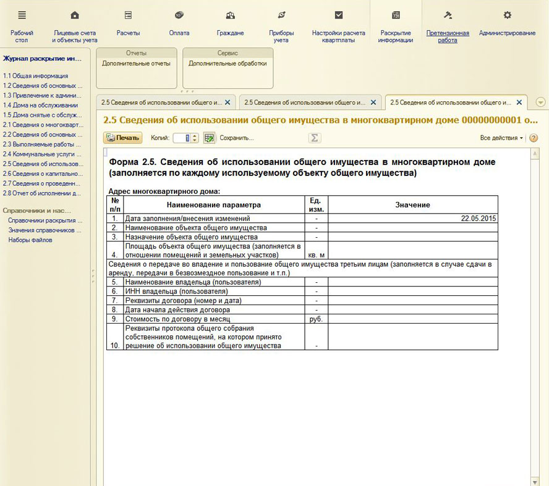
Task: Click the sum (Σ) icon
Action: [315, 138]
